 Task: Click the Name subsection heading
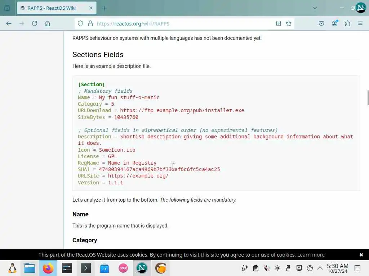tap(80, 214)
